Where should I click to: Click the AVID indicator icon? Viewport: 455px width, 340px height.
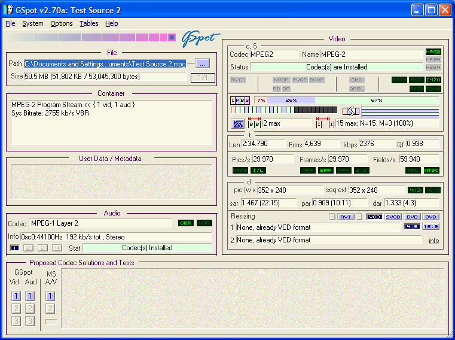point(237,80)
